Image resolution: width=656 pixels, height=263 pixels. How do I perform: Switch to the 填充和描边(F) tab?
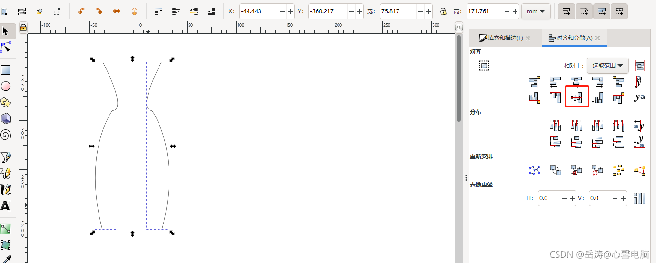pyautogui.click(x=505, y=38)
